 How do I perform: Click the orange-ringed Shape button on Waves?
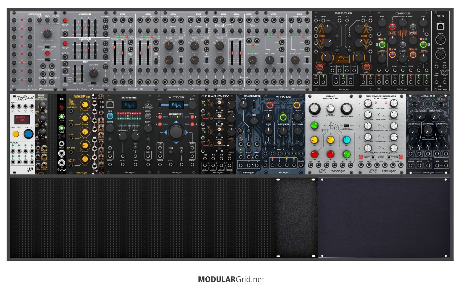(297, 105)
